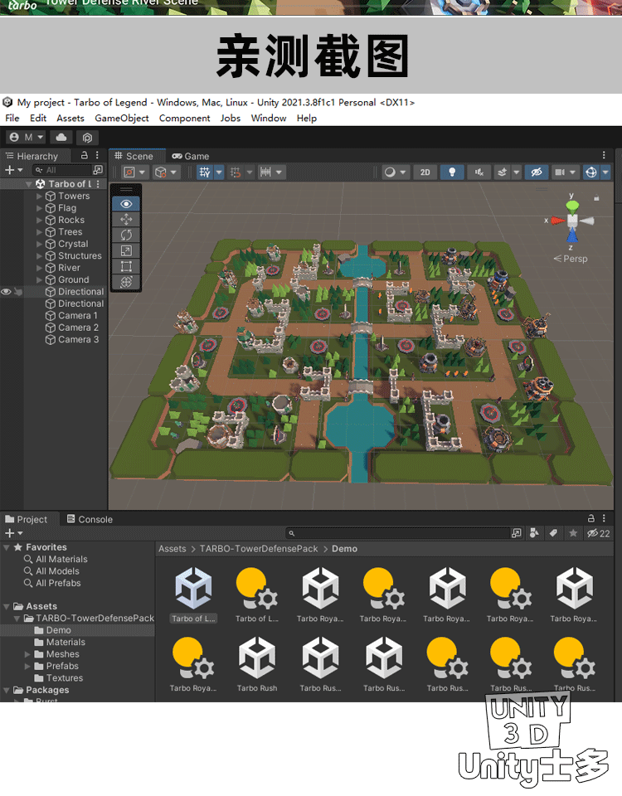
Task: Expand the Meshes folder in Project
Action: pos(27,654)
